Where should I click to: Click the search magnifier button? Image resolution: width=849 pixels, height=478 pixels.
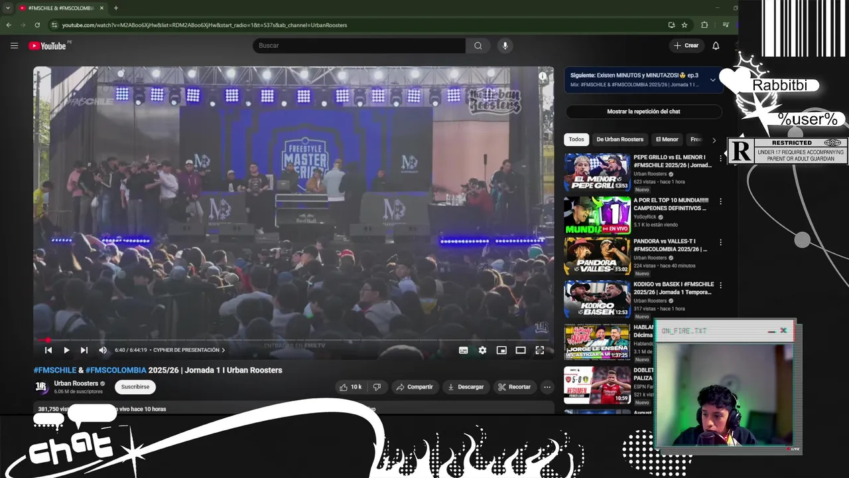478,46
